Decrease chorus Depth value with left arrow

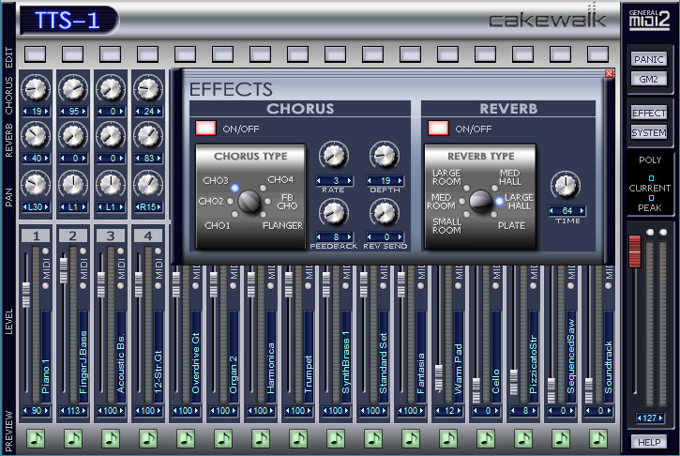pos(369,180)
